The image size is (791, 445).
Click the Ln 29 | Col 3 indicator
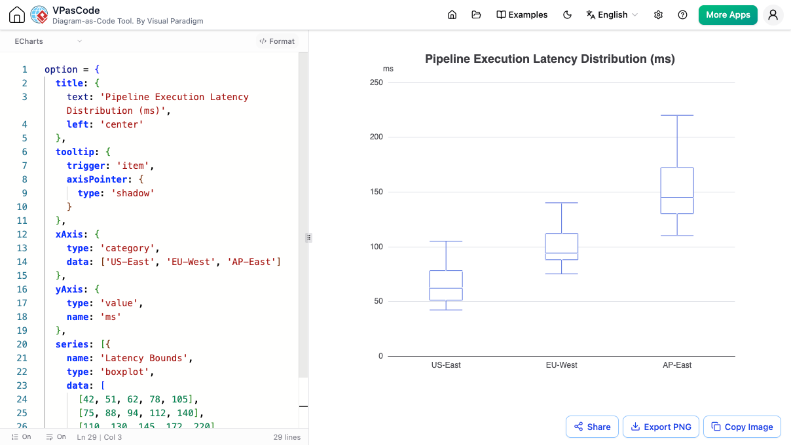click(x=99, y=437)
